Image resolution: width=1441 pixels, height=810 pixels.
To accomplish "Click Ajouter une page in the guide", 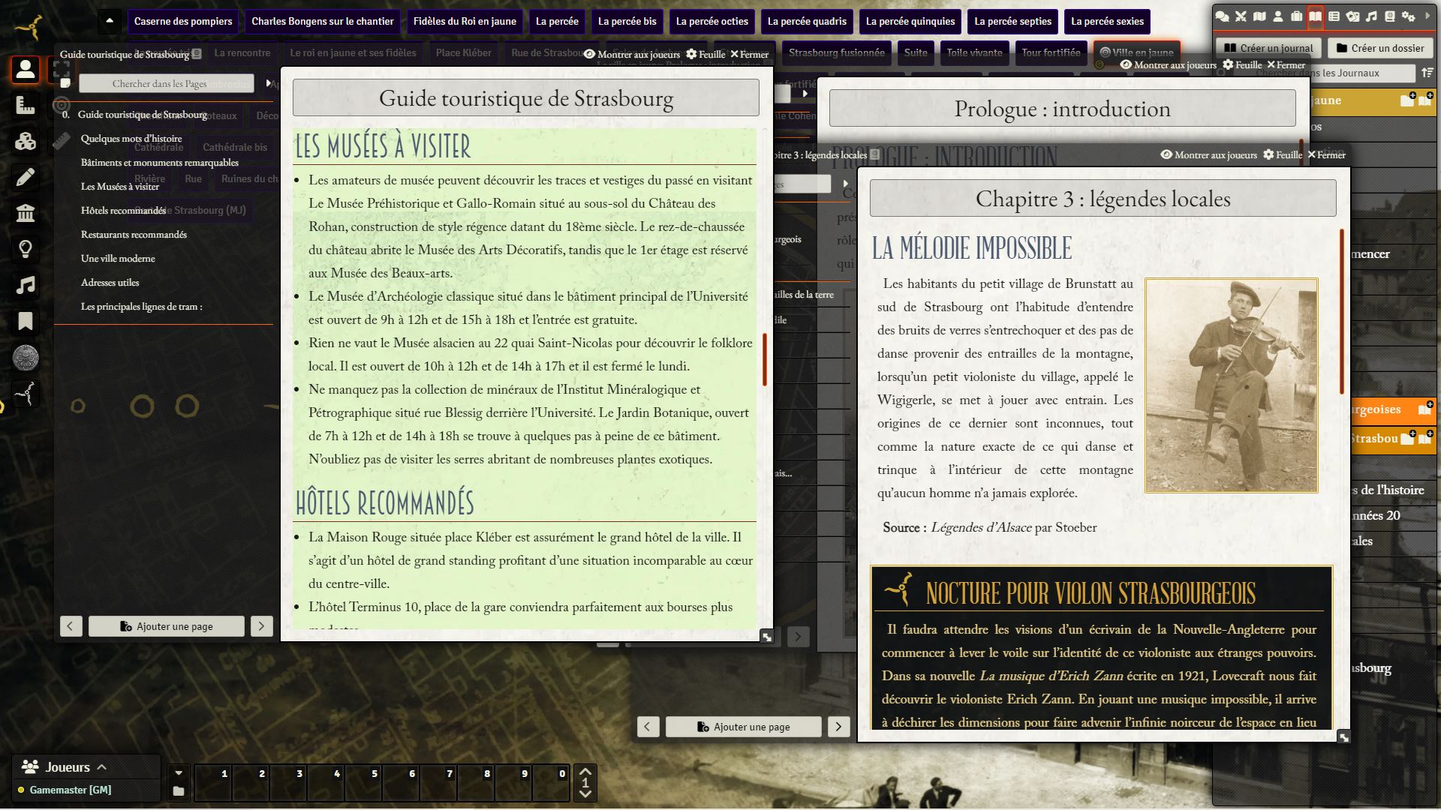I will (167, 626).
